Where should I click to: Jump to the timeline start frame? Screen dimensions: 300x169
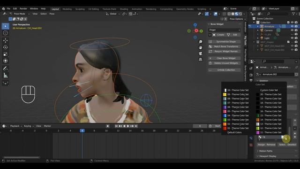tap(116, 126)
